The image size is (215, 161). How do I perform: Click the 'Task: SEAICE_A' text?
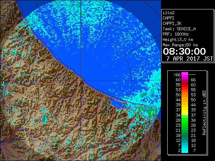[179, 29]
